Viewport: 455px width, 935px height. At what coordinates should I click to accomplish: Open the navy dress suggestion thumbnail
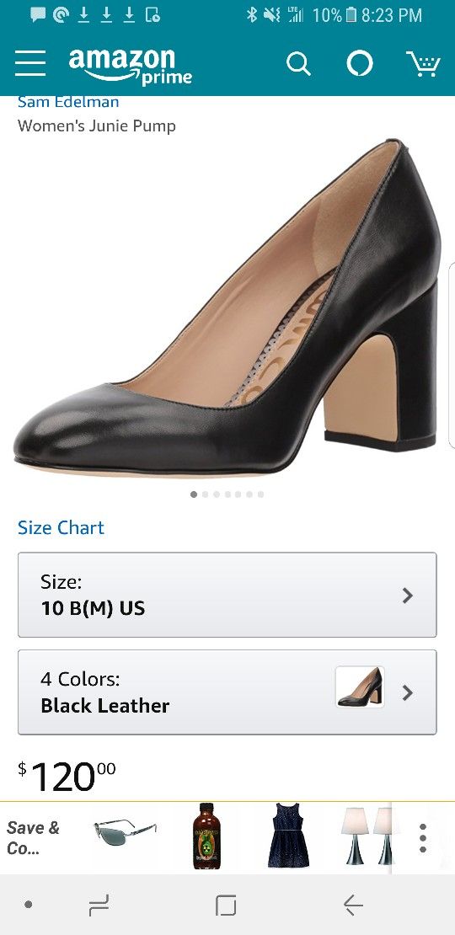coord(289,835)
